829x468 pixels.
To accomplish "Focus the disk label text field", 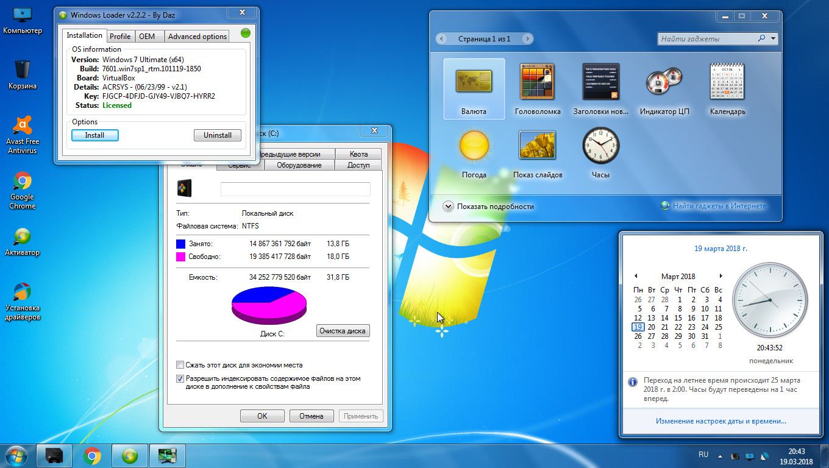I will tap(295, 189).
